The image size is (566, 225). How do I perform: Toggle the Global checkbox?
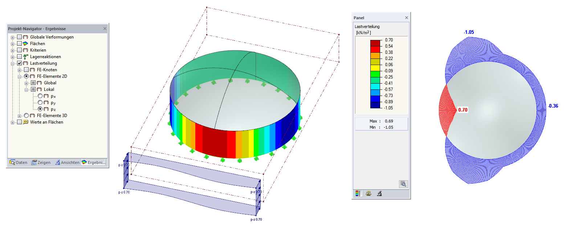coord(33,83)
